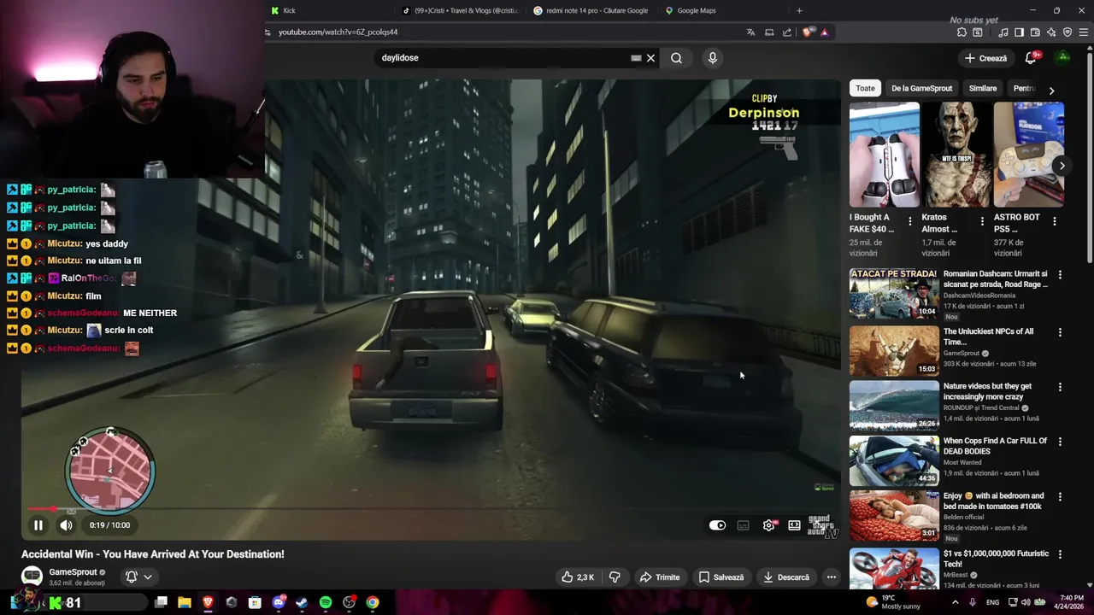Open GameSprout channel name link
The height and width of the screenshot is (615, 1094).
click(x=73, y=572)
